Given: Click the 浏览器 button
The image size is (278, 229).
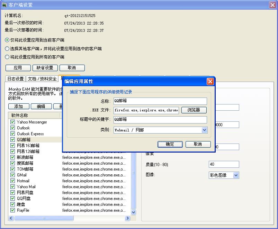Looking at the screenshot, I should tap(194, 110).
